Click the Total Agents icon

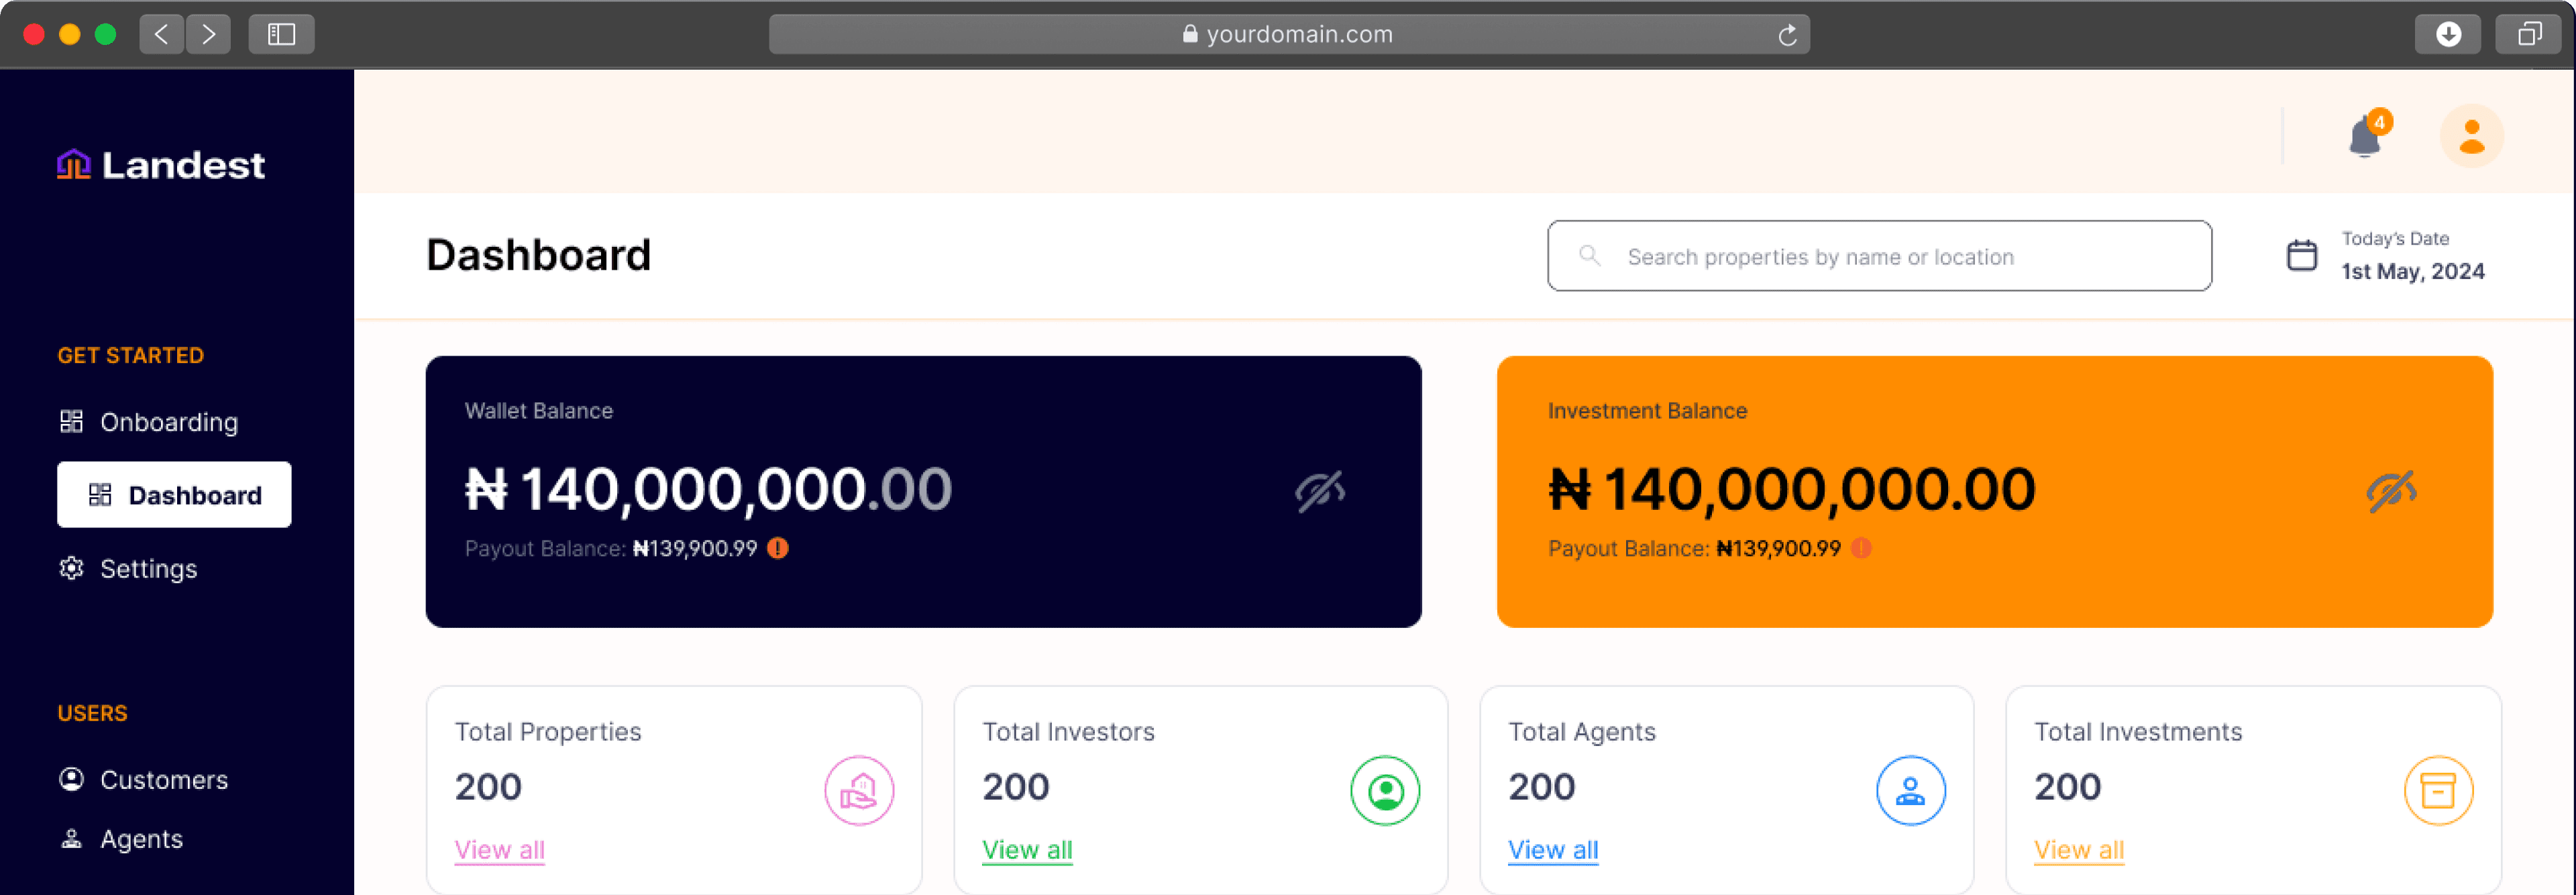pos(1910,791)
